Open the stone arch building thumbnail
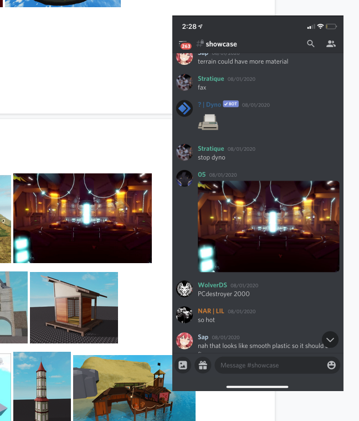Viewport: 359px width, 421px height. [14, 307]
